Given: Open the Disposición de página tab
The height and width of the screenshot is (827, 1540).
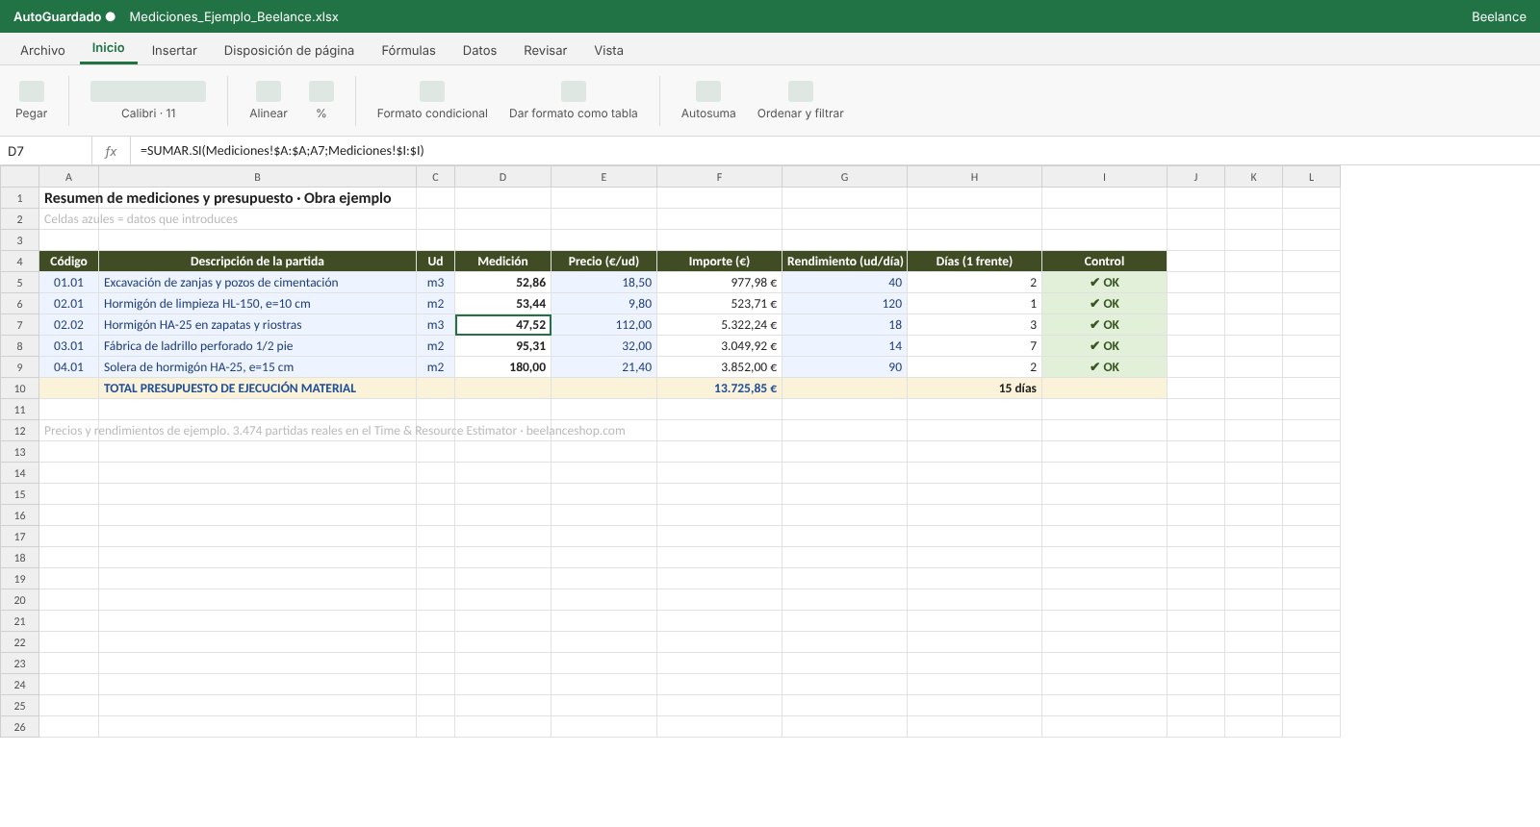Looking at the screenshot, I should [x=289, y=50].
